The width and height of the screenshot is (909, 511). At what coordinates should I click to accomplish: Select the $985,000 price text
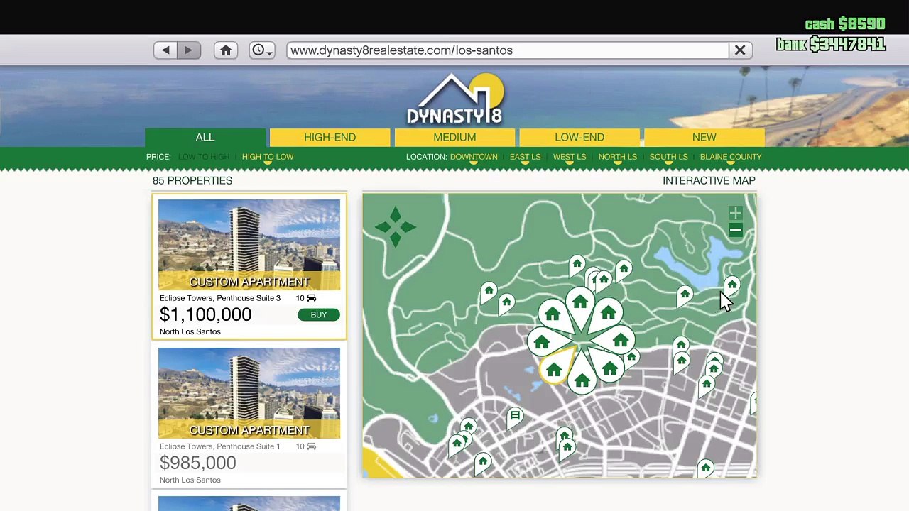pyautogui.click(x=198, y=463)
